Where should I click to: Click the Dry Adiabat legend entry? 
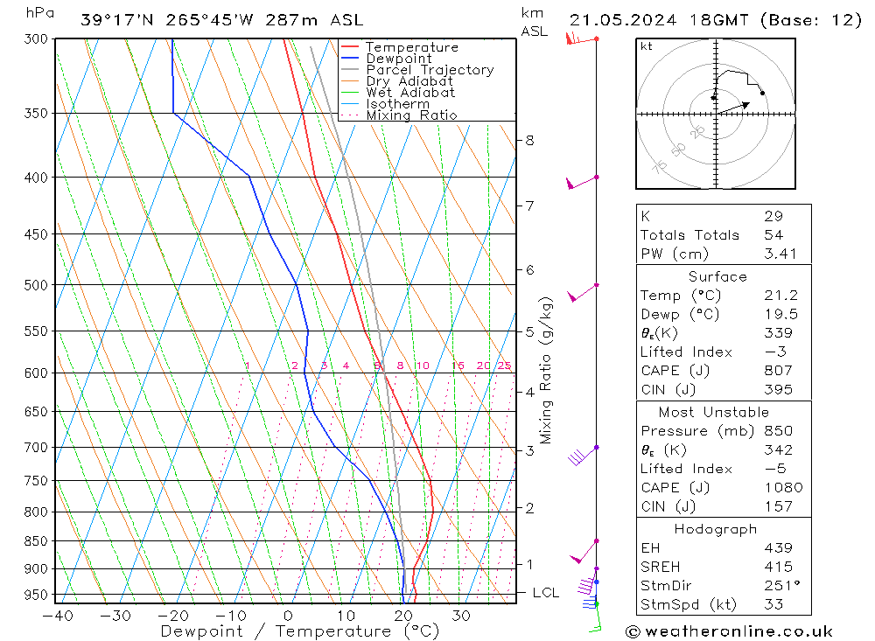pos(409,81)
